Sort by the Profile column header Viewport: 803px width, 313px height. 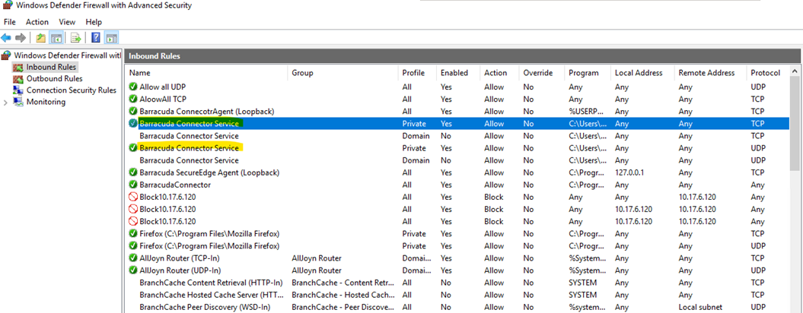coord(417,73)
